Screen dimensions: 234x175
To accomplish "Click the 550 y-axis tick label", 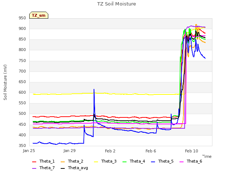I will tap(22, 103).
